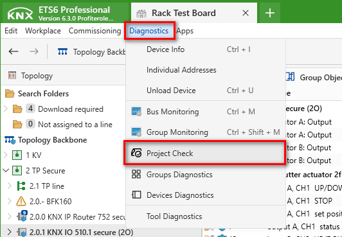
Task: Open the Commissioning menu
Action: (x=95, y=31)
